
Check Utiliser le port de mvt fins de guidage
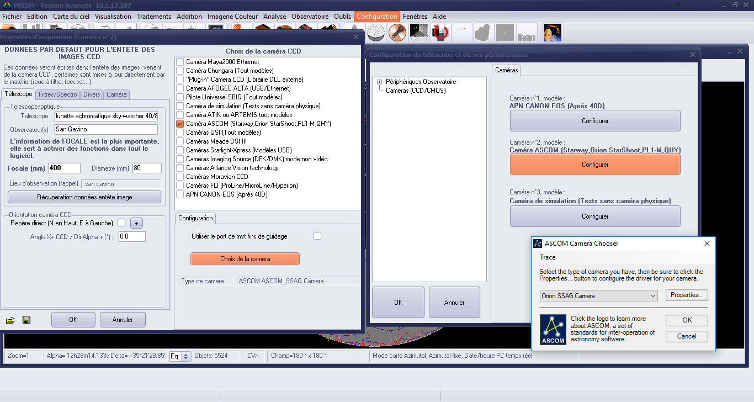tap(317, 236)
